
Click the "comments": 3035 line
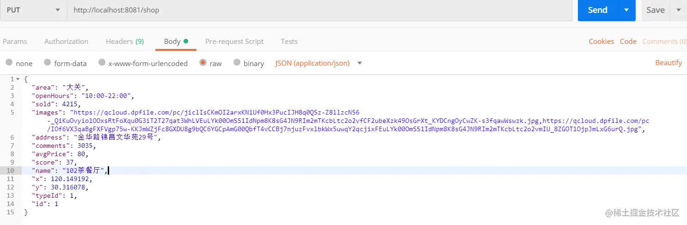click(x=64, y=146)
